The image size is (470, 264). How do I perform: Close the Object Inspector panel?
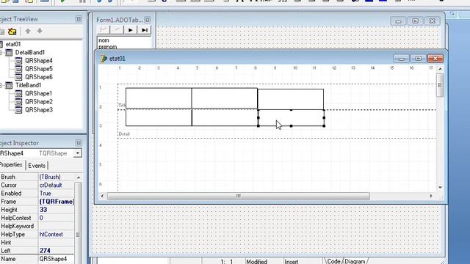click(79, 143)
